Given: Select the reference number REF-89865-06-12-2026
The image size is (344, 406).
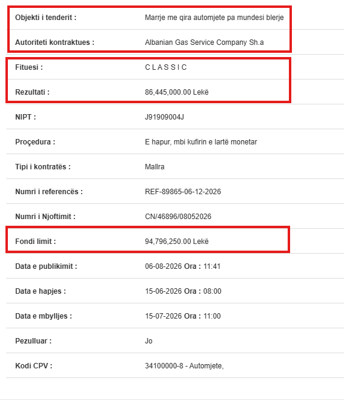Looking at the screenshot, I should [183, 192].
